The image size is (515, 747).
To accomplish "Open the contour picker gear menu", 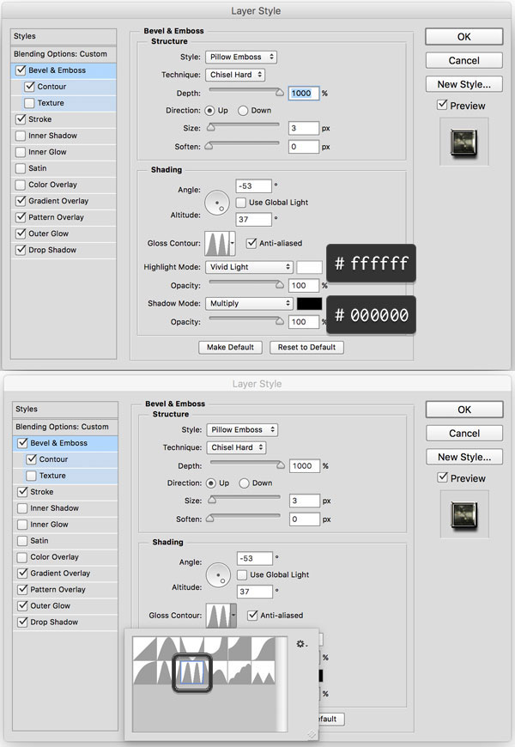I will tap(300, 644).
